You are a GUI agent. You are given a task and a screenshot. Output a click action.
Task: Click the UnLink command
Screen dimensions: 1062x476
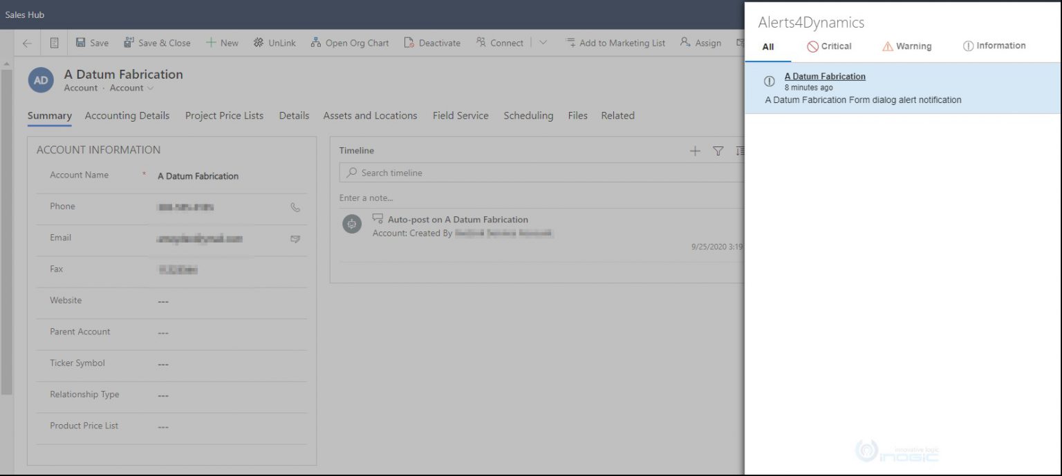[x=274, y=43]
